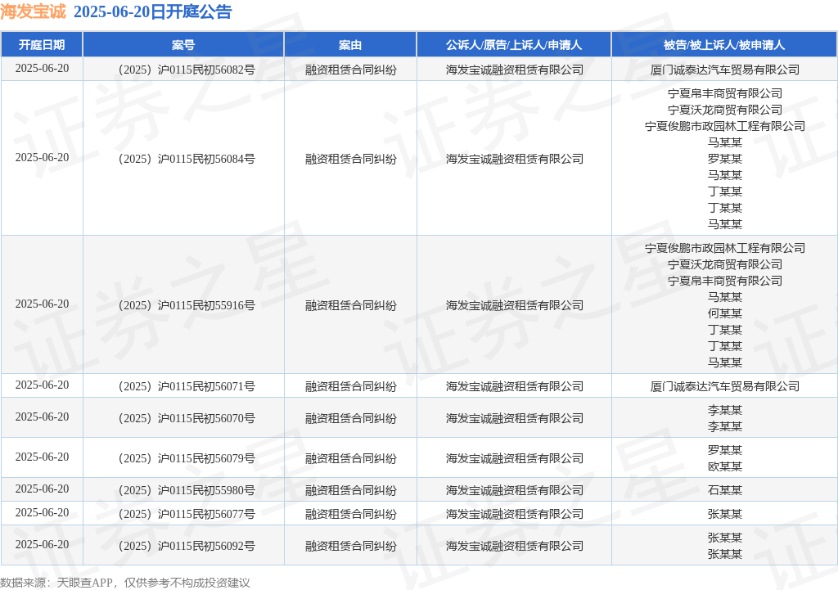Click 融资租赁合同纠纷 in the 56071号 row
838x590 pixels.
click(350, 386)
